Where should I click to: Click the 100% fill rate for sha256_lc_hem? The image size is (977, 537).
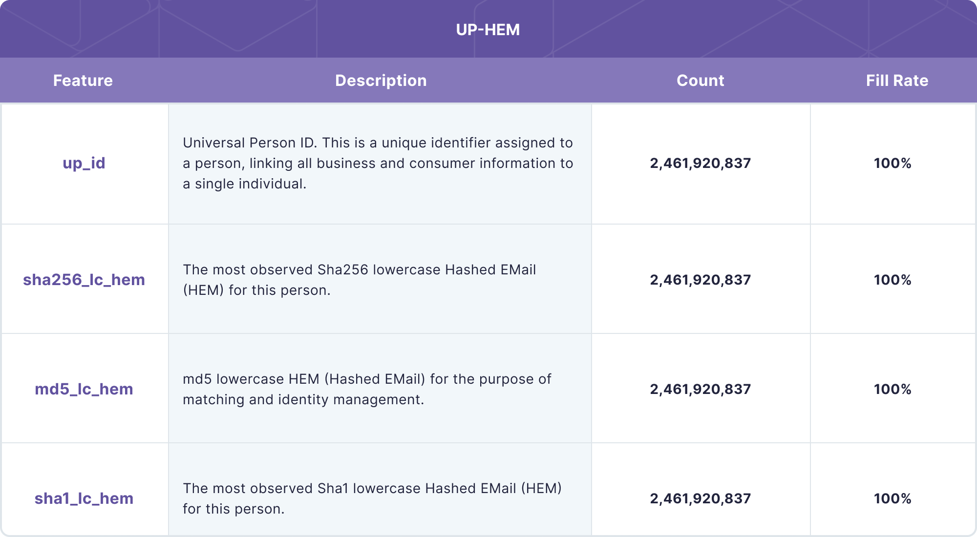pos(893,280)
